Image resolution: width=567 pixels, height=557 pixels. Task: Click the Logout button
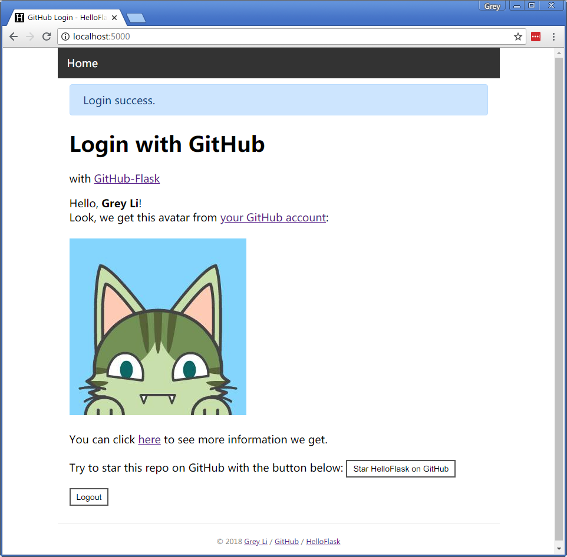88,496
